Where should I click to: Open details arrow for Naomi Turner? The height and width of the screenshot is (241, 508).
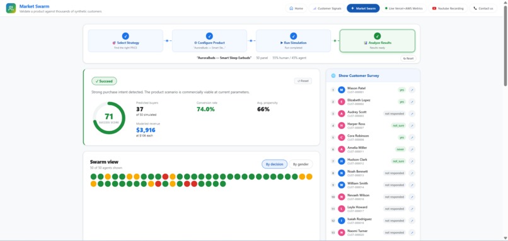[x=412, y=233]
